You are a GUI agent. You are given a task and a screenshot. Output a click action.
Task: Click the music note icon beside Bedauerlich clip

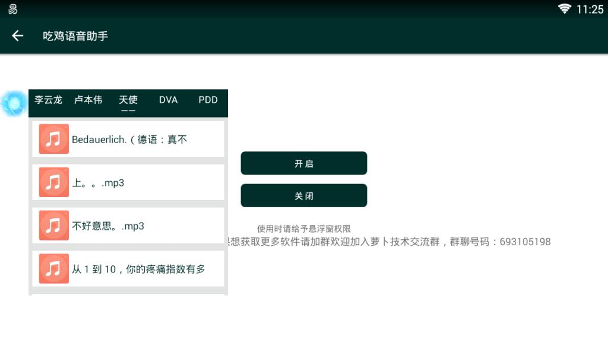pyautogui.click(x=53, y=138)
